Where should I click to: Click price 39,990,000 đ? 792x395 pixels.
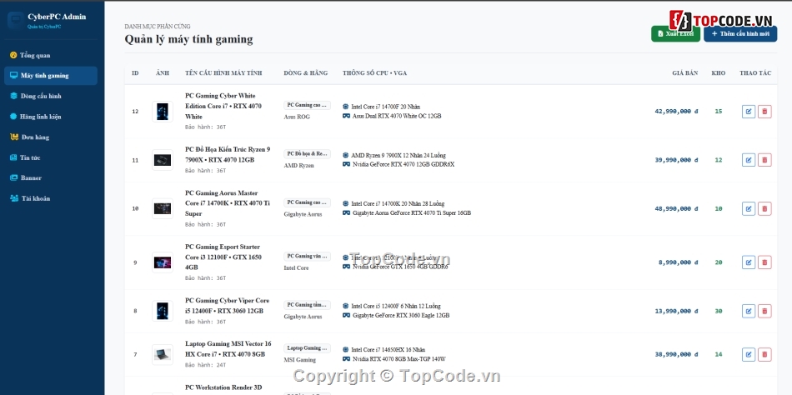(x=676, y=160)
